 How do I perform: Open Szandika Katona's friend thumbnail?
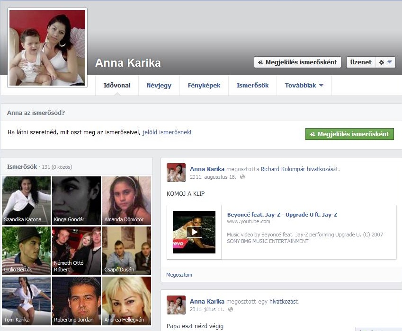[x=26, y=200]
